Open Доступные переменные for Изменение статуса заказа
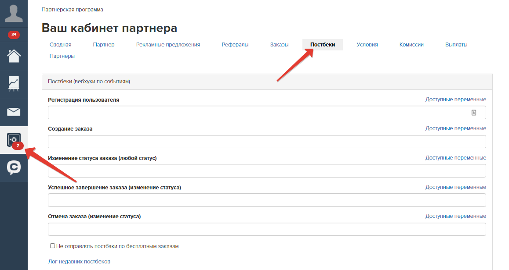This screenshot has height=270, width=509. [x=456, y=158]
